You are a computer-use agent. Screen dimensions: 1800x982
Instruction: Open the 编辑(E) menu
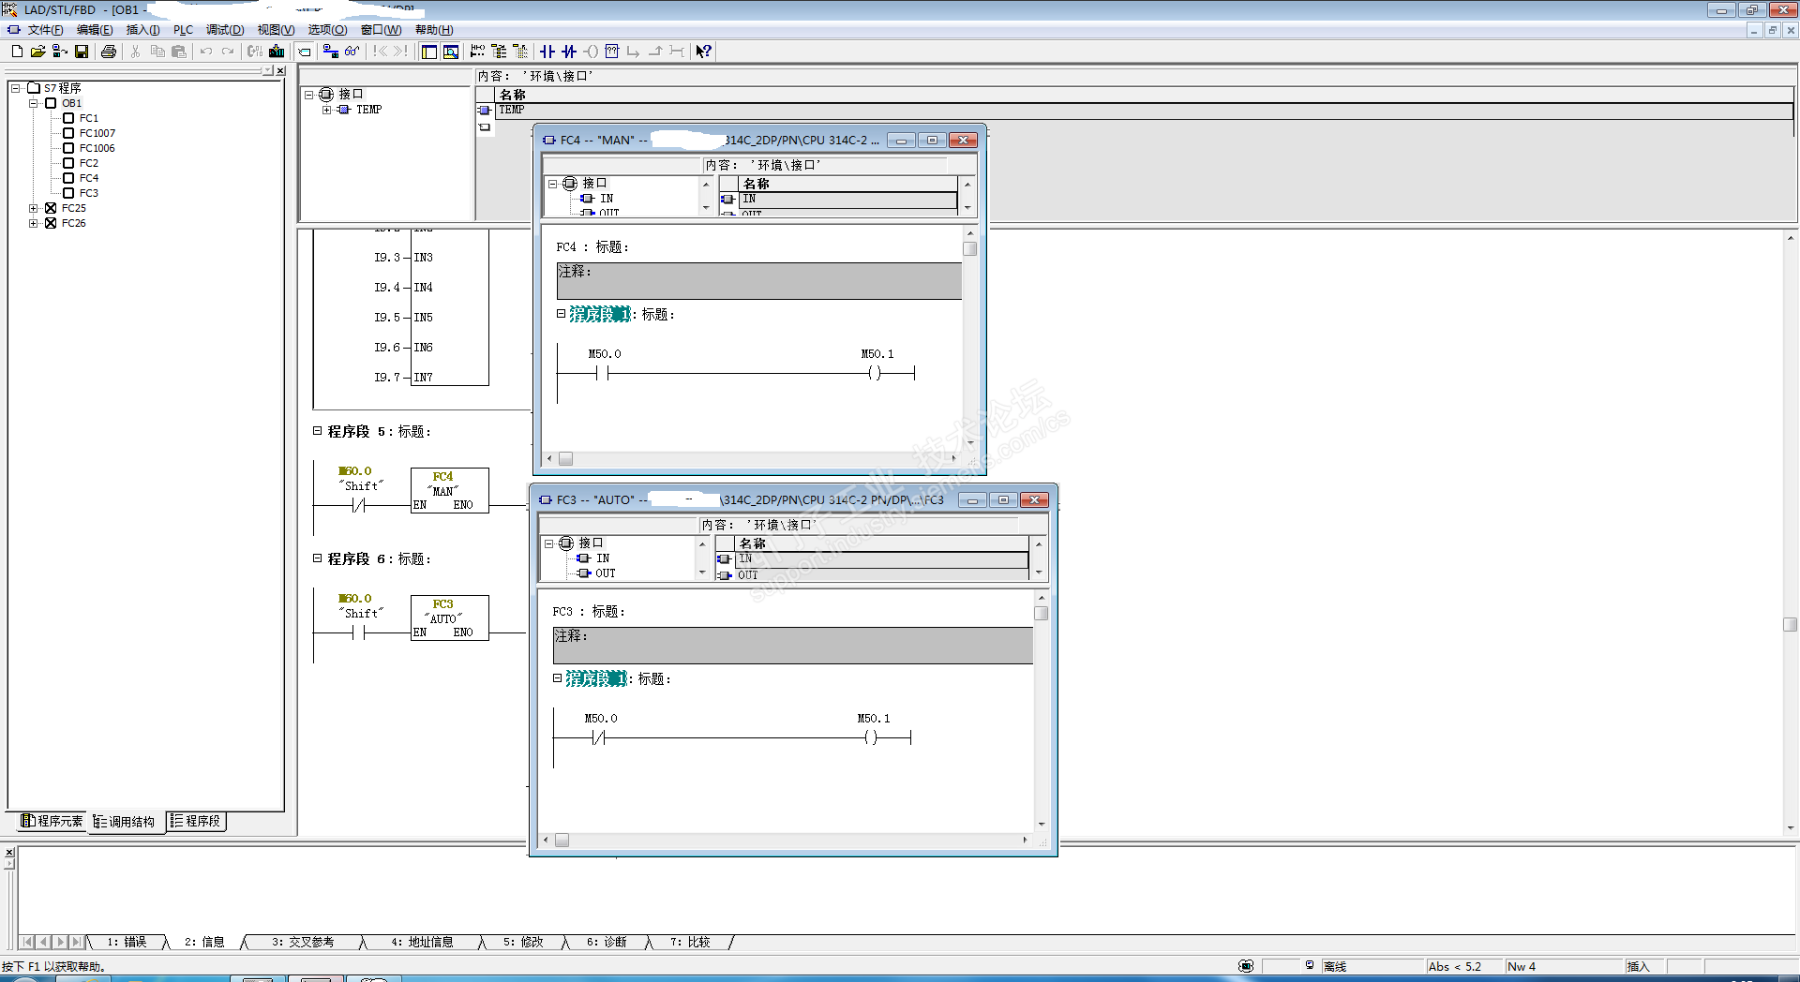[95, 30]
